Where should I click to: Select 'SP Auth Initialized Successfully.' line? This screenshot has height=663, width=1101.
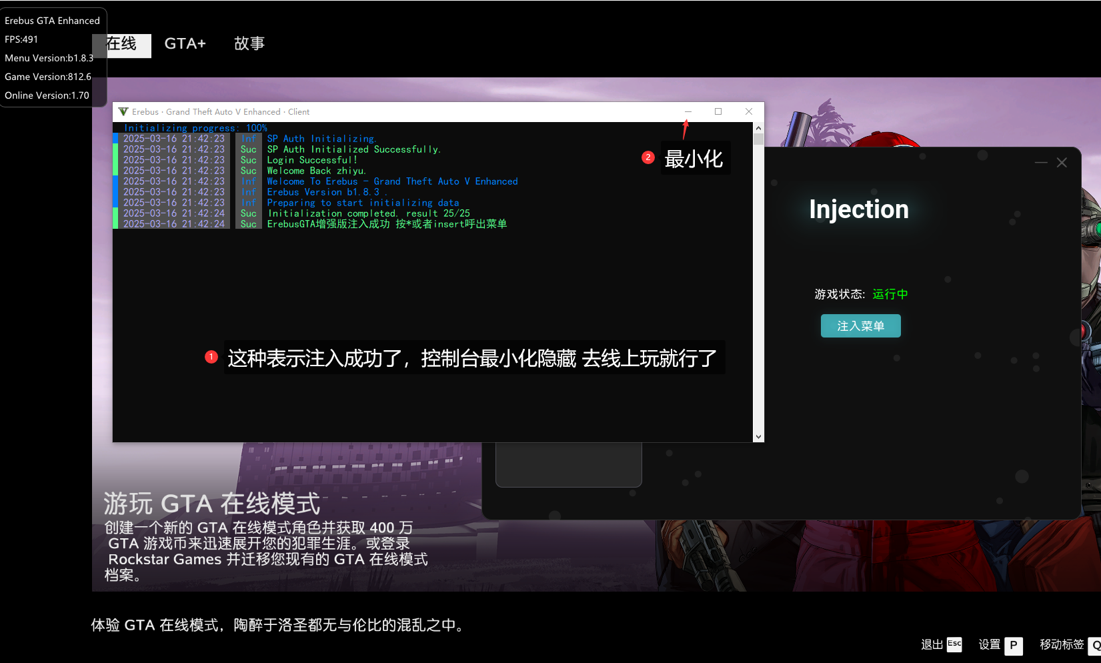pos(354,149)
